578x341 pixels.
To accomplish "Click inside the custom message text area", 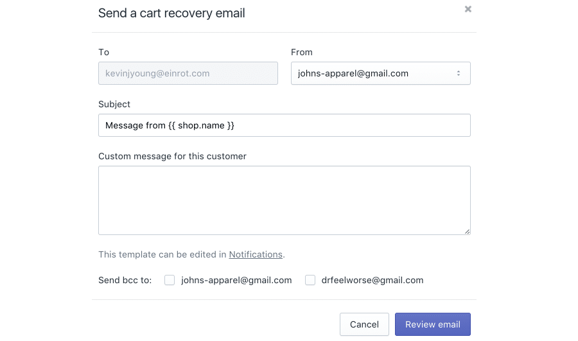I will pos(284,200).
